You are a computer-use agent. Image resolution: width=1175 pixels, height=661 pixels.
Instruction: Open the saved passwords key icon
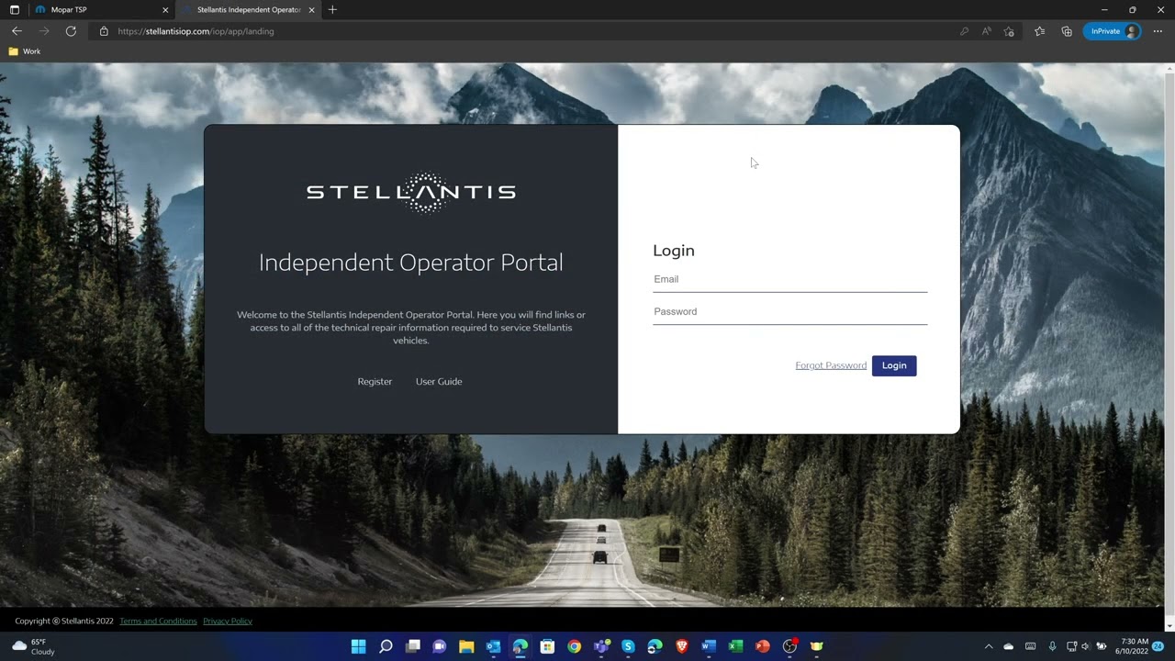pos(964,31)
